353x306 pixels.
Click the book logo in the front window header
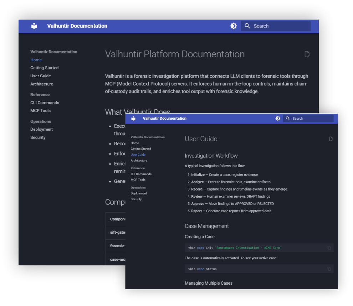tap(133, 119)
